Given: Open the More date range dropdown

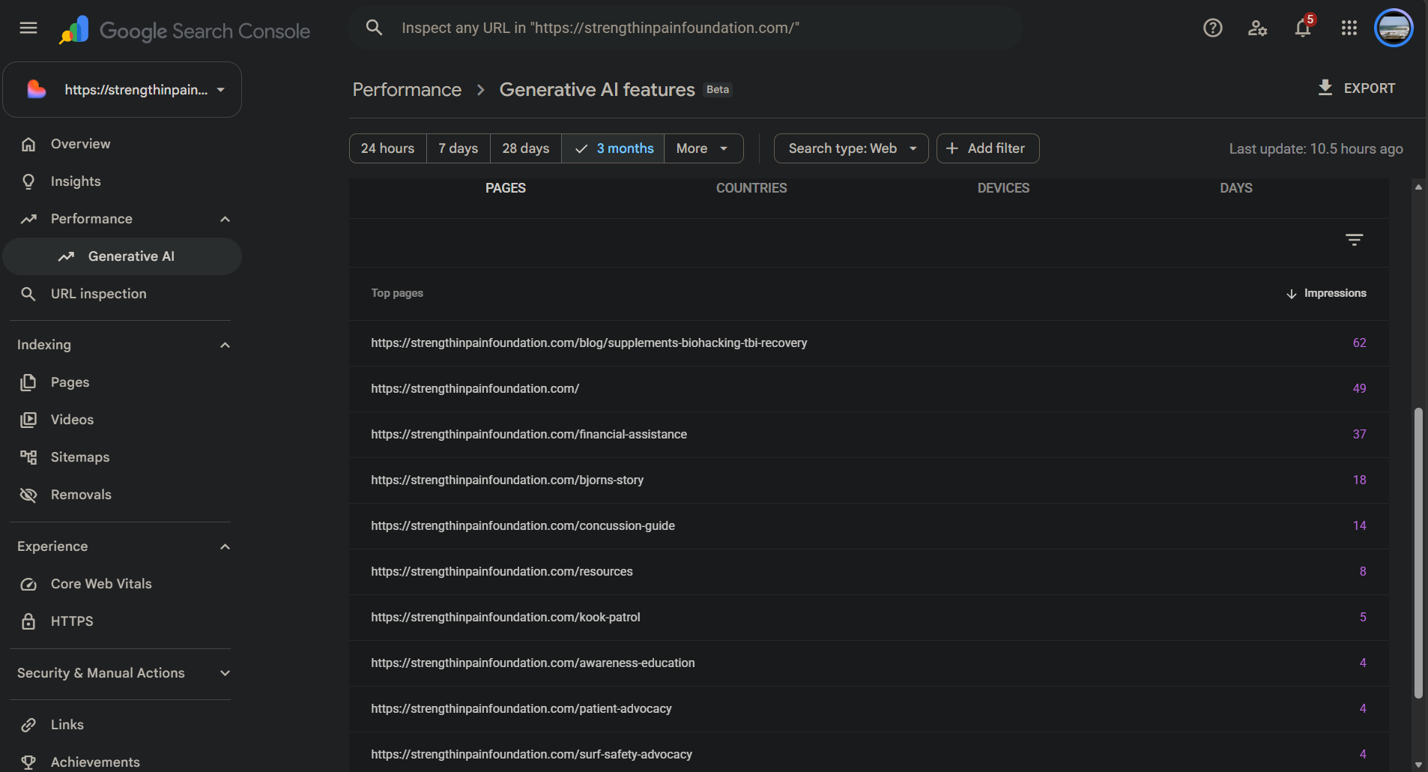Looking at the screenshot, I should 703,148.
